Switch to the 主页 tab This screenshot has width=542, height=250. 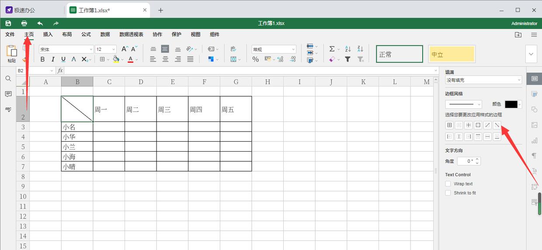click(x=29, y=35)
